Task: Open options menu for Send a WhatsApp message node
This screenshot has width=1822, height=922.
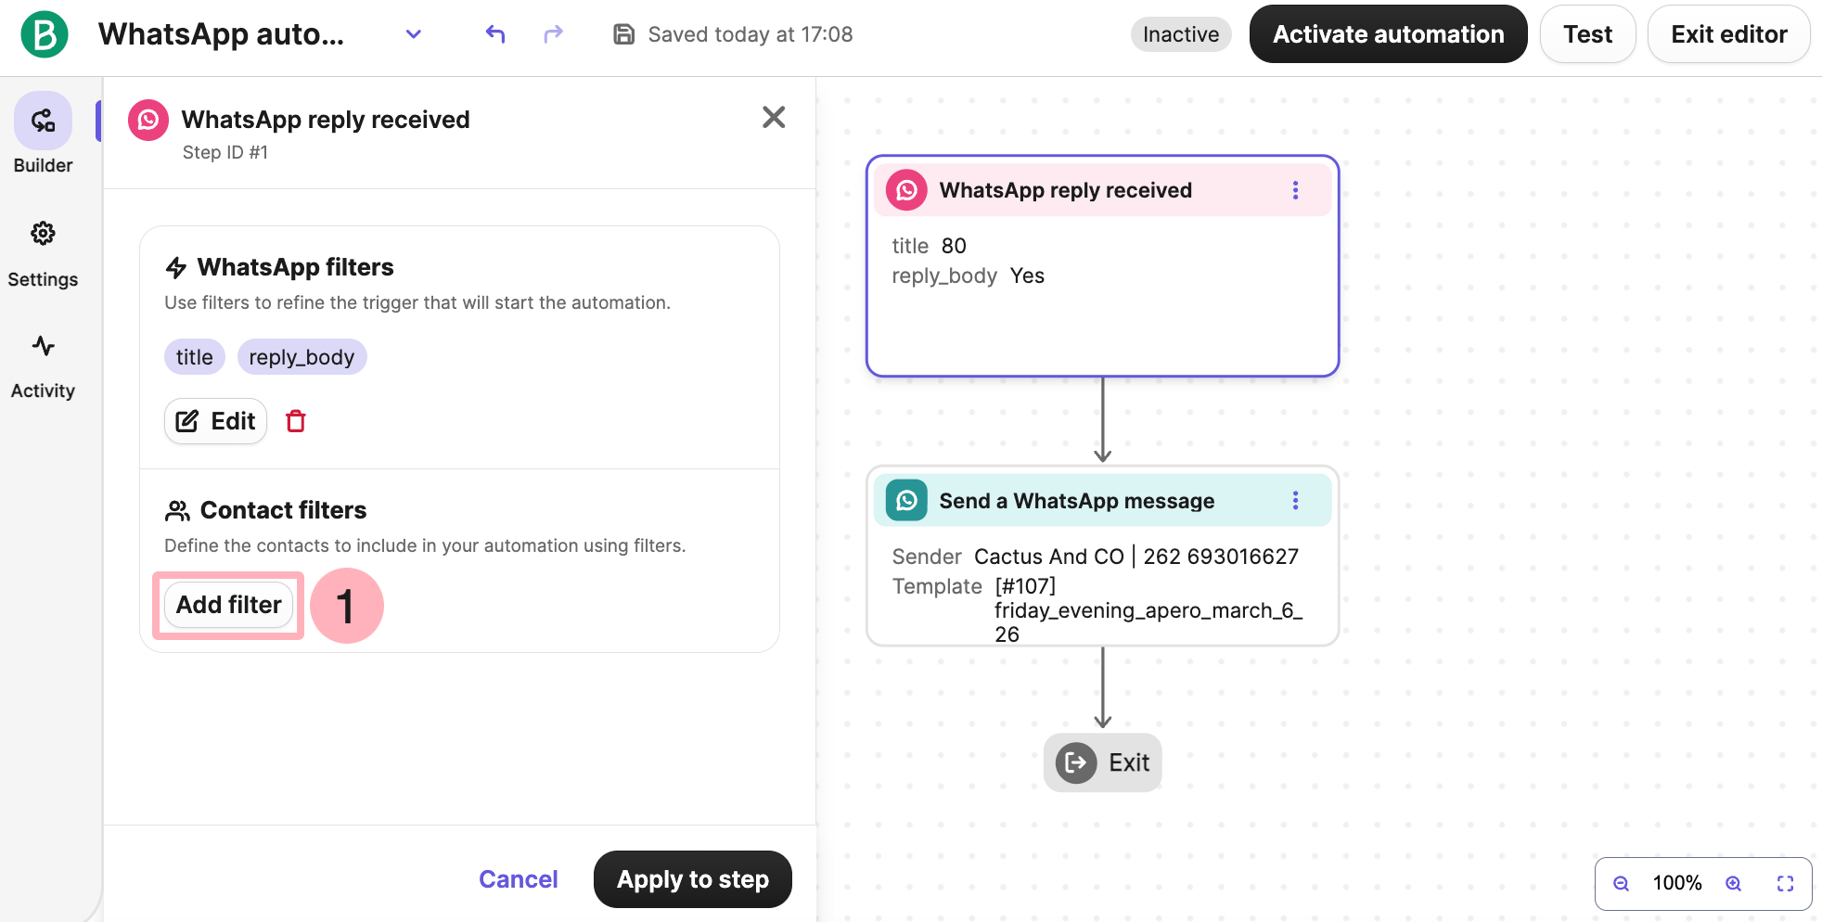Action: pos(1295,501)
